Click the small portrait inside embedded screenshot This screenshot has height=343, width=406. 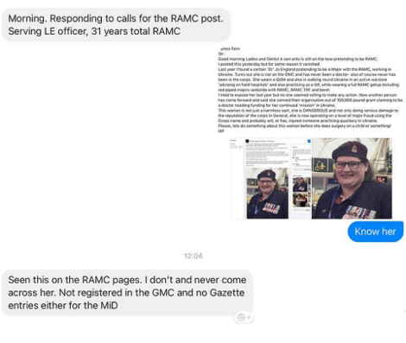point(268,194)
